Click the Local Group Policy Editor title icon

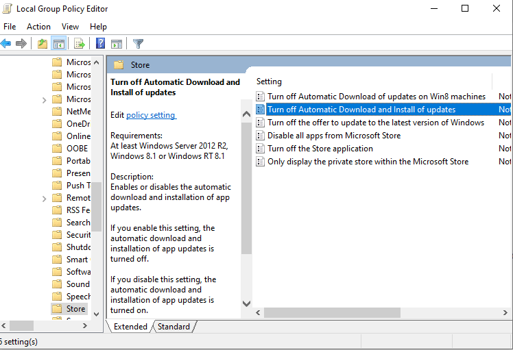click(7, 8)
